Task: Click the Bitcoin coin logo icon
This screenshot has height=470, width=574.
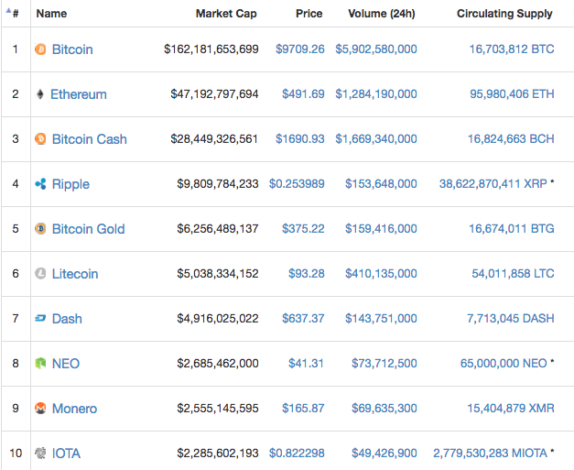Action: tap(40, 49)
